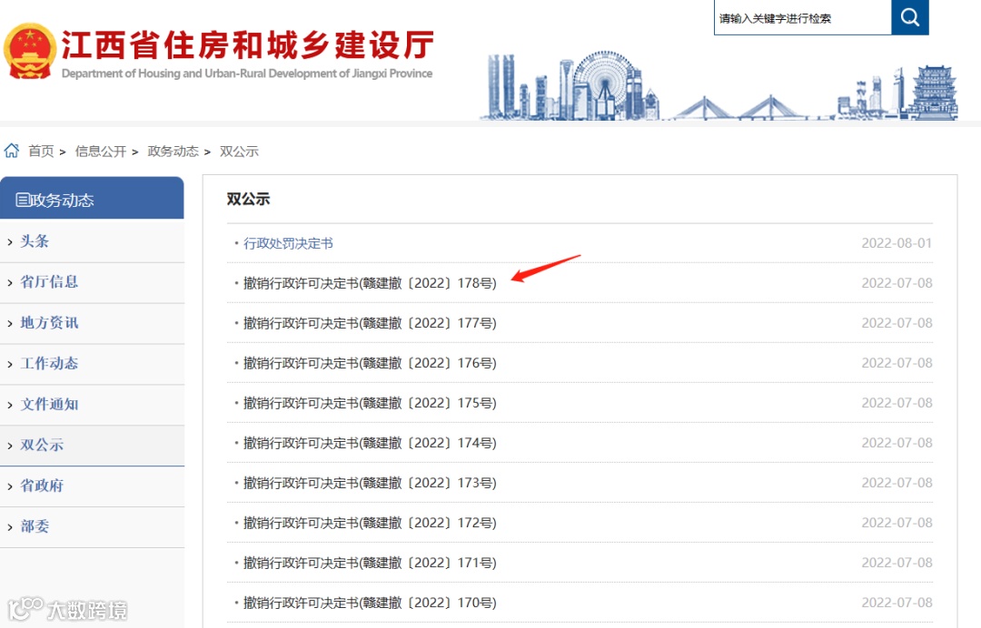This screenshot has height=628, width=981.
Task: Open 双公示 breadcrumb link
Action: (239, 152)
